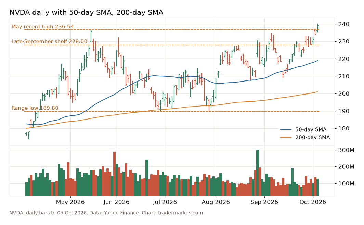
Task: Click the 200M volume axis label
Action: point(346,167)
